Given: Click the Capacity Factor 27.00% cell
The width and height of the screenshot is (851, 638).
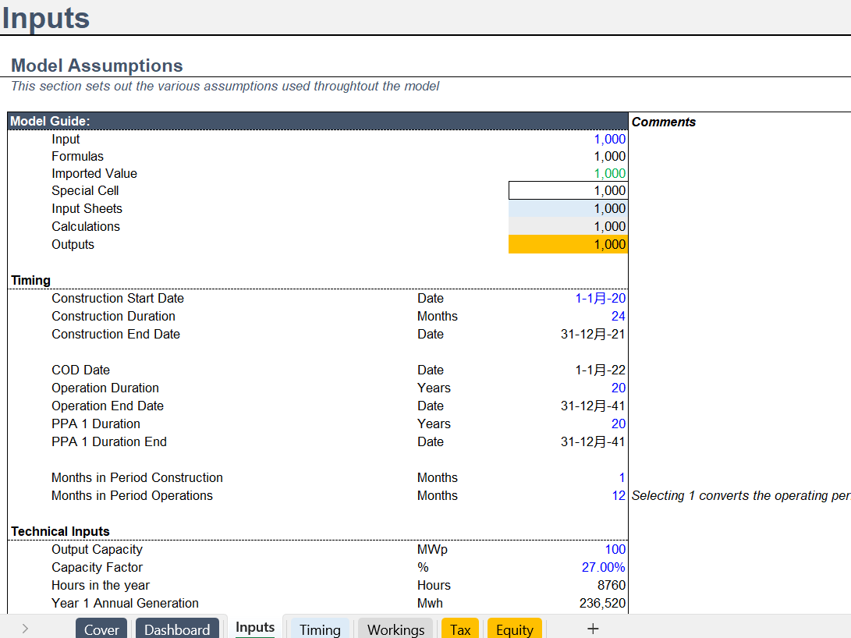Looking at the screenshot, I should tap(603, 567).
